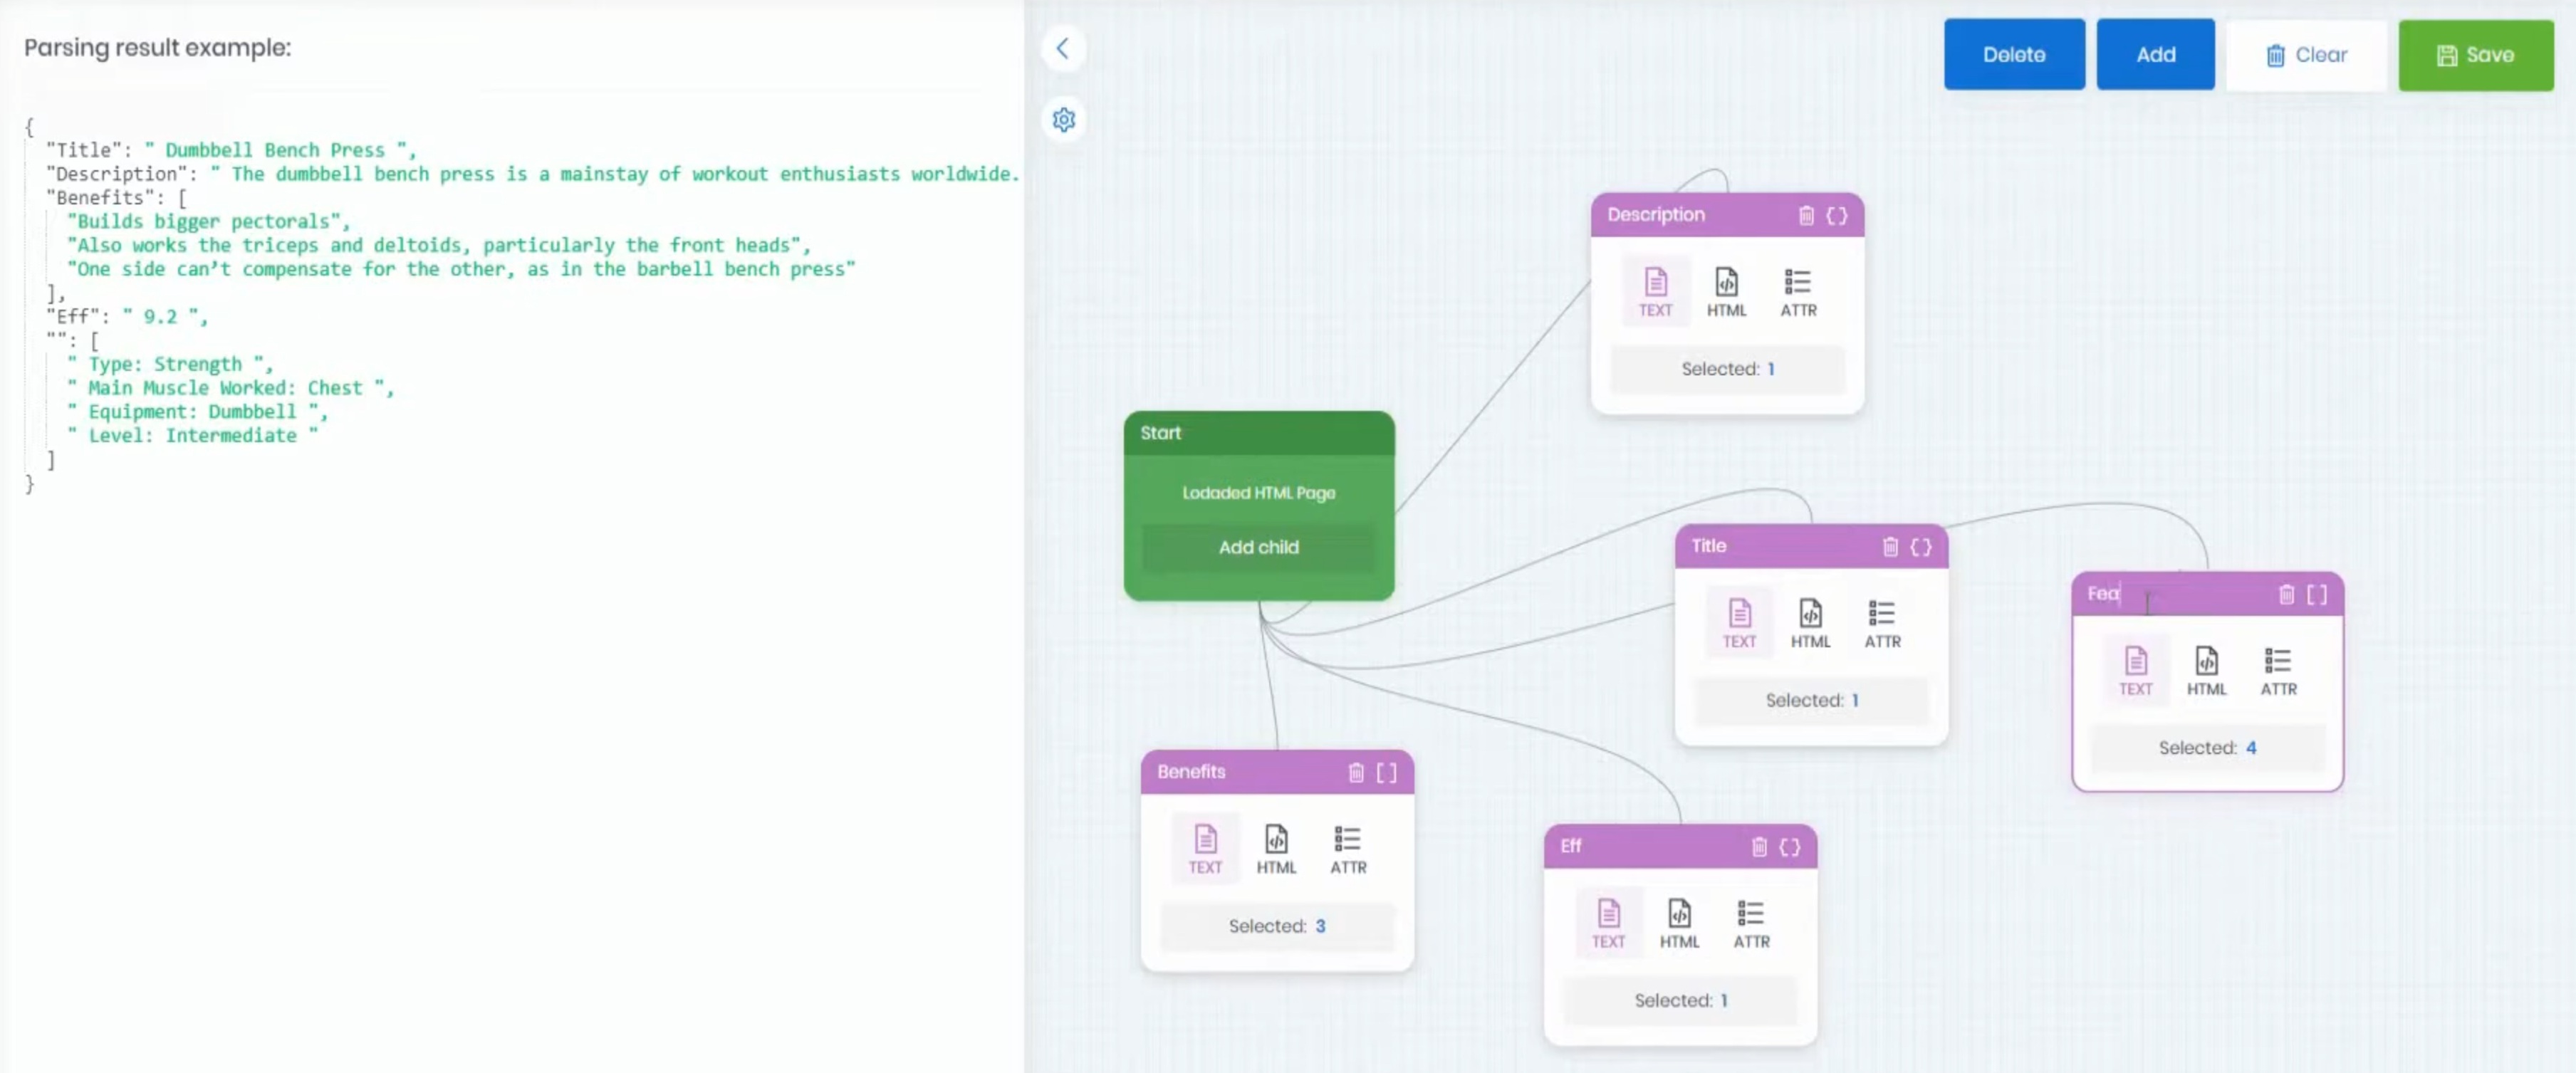Choose HTML mode in Eff node
Image resolution: width=2576 pixels, height=1073 pixels.
click(x=1679, y=923)
